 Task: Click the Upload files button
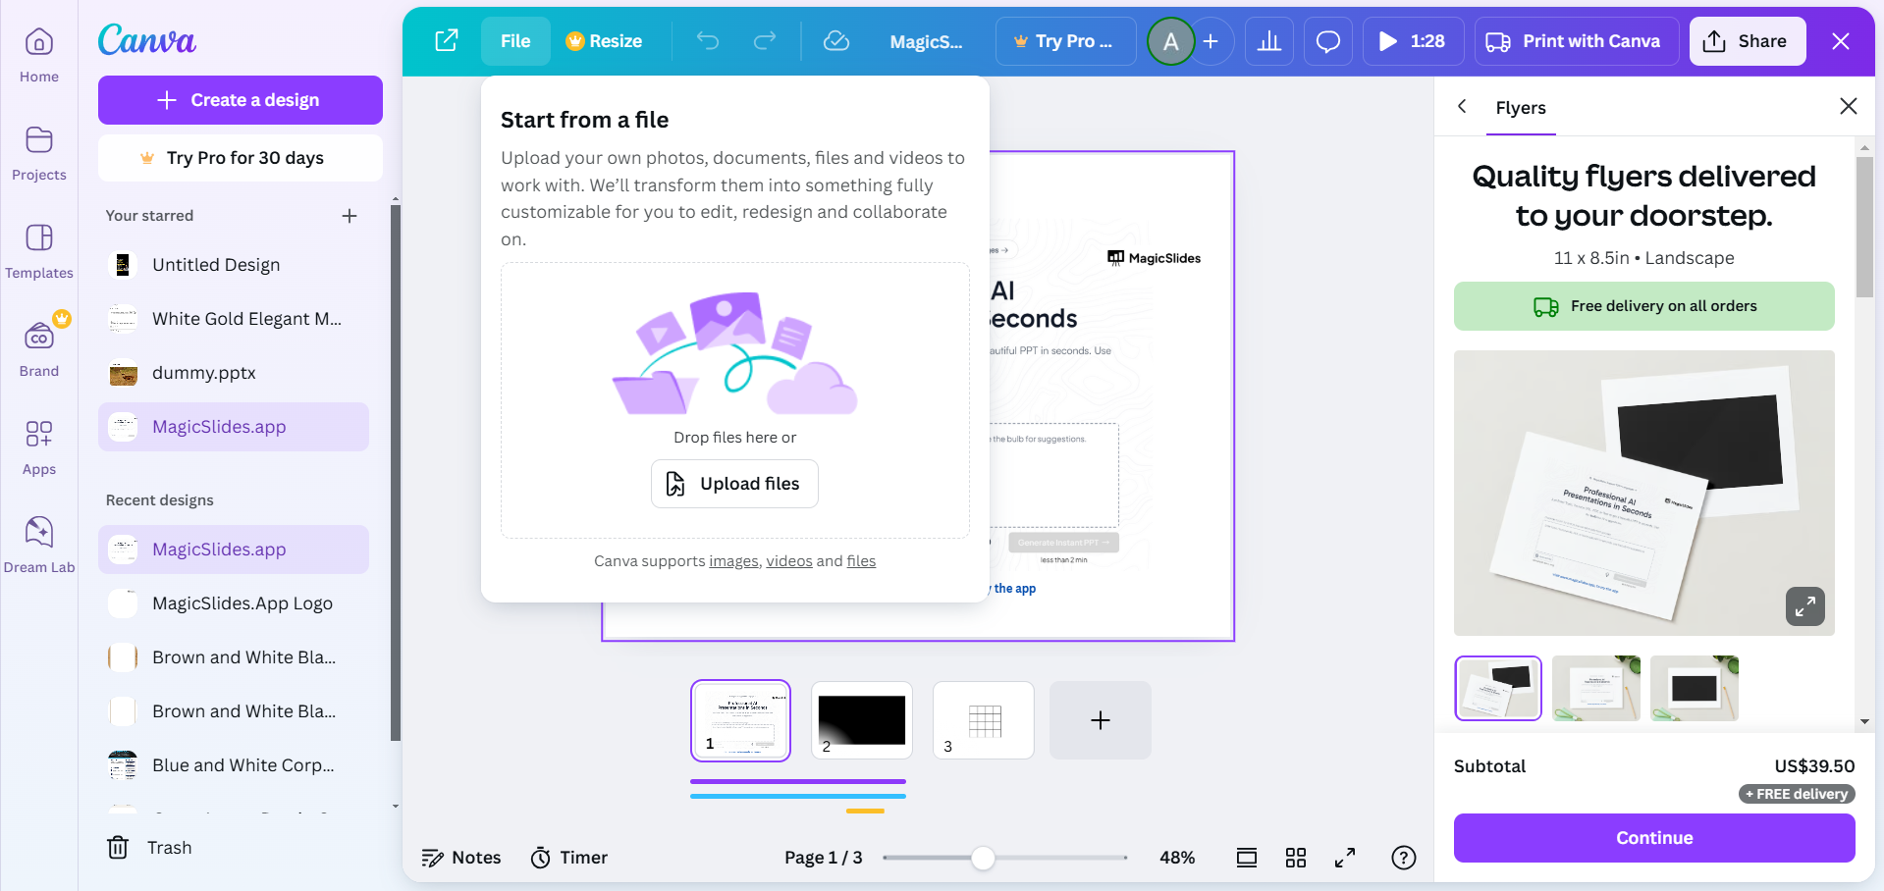(734, 484)
